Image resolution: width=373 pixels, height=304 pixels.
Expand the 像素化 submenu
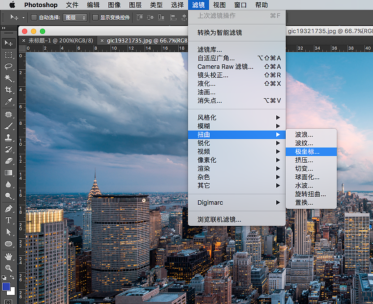click(237, 160)
